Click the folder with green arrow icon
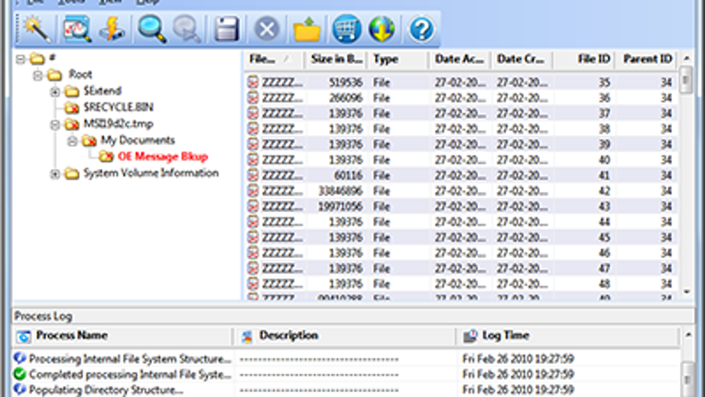Viewport: 705px width, 397px height. pos(307,29)
